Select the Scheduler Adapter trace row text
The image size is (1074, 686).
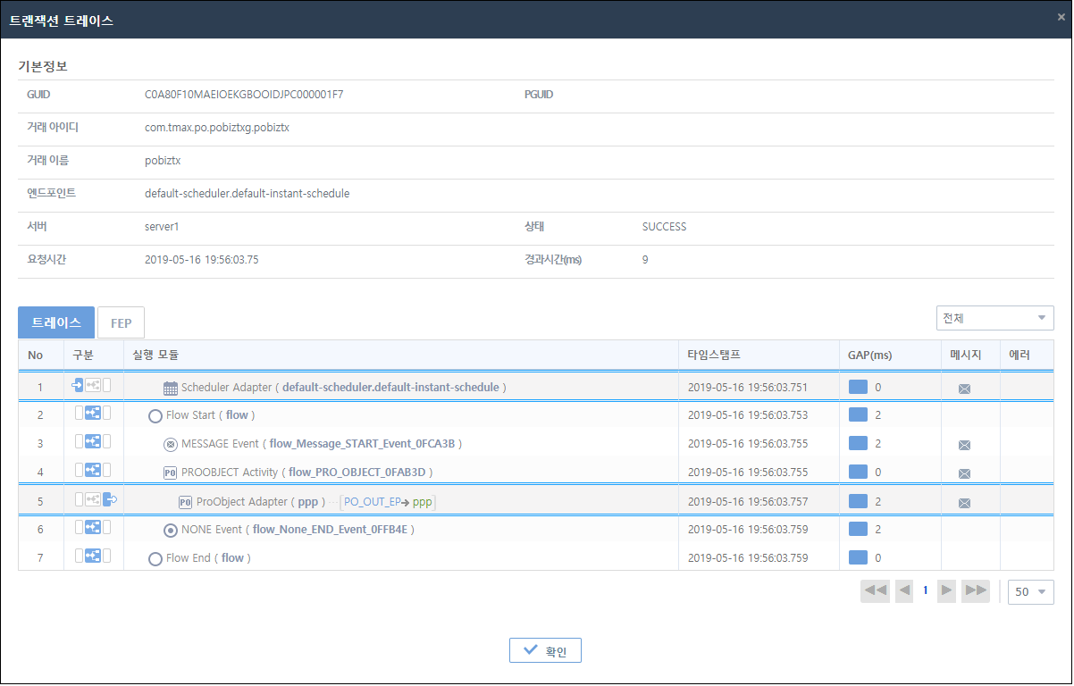[344, 389]
